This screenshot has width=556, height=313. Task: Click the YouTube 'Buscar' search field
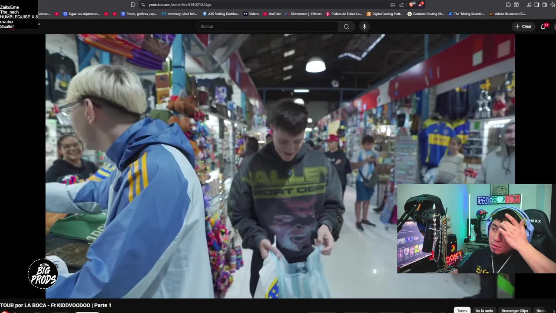pyautogui.click(x=267, y=27)
